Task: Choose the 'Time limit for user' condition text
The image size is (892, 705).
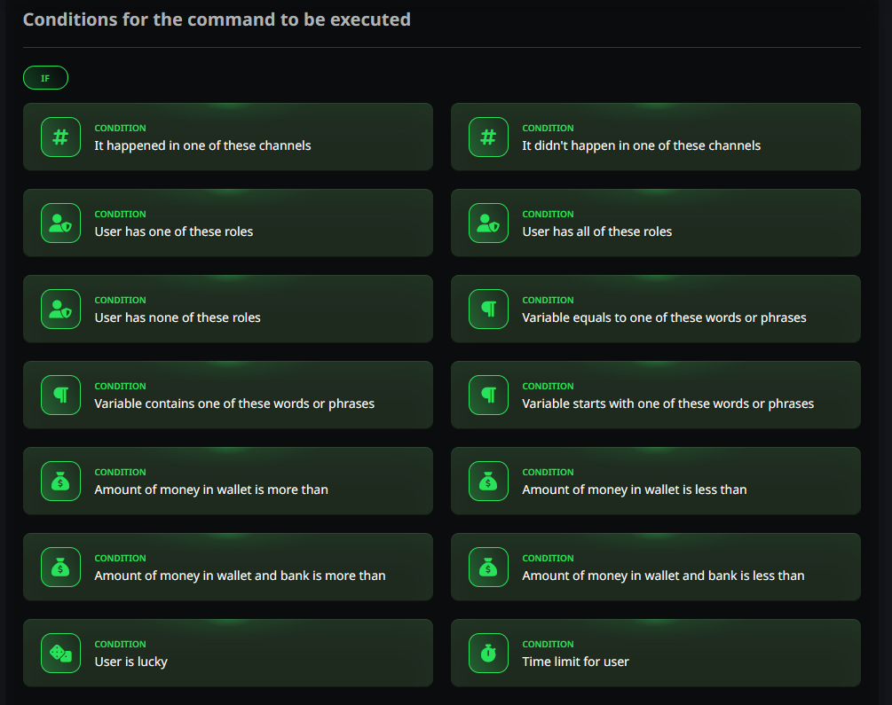Action: pyautogui.click(x=576, y=662)
